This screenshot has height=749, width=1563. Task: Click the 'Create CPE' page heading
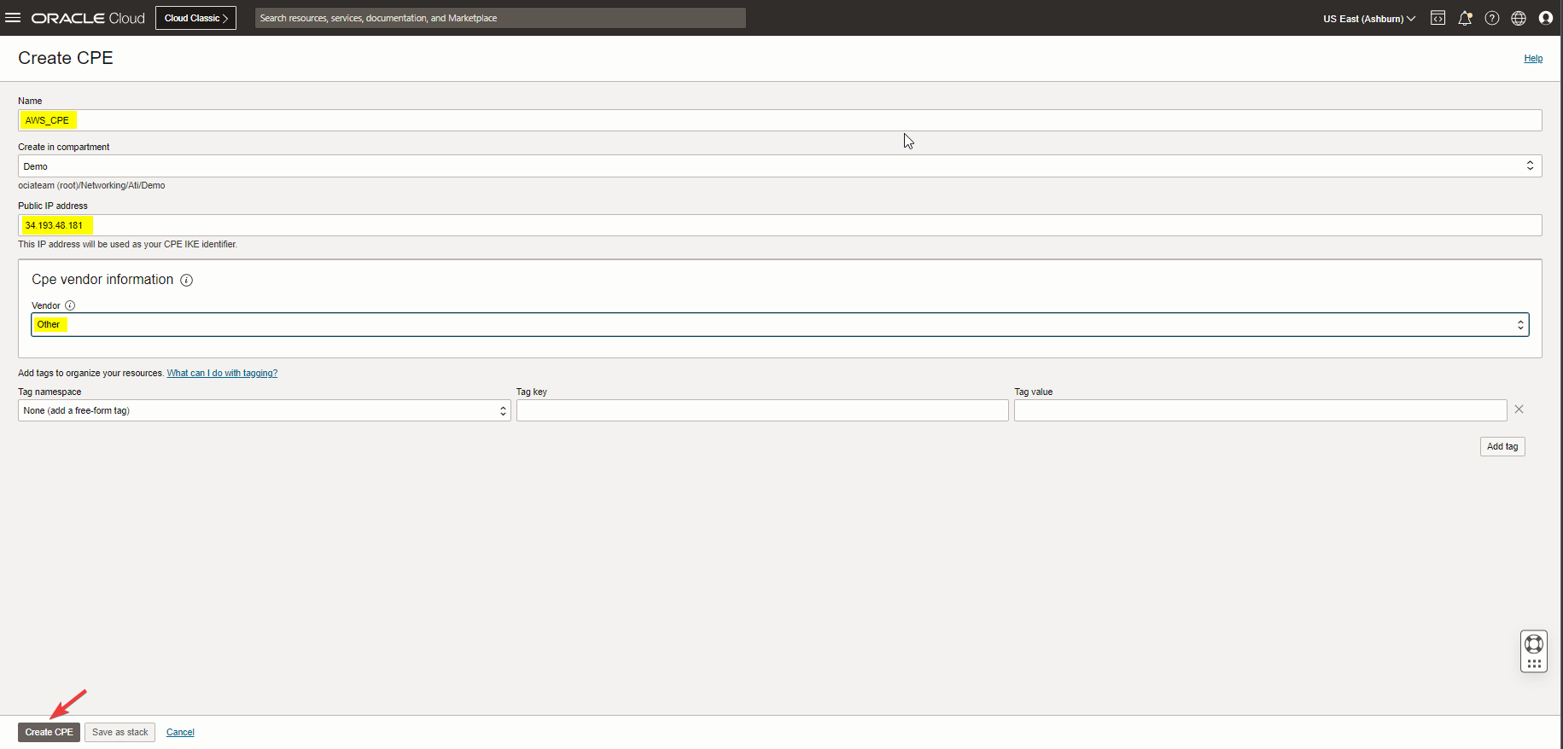(66, 58)
